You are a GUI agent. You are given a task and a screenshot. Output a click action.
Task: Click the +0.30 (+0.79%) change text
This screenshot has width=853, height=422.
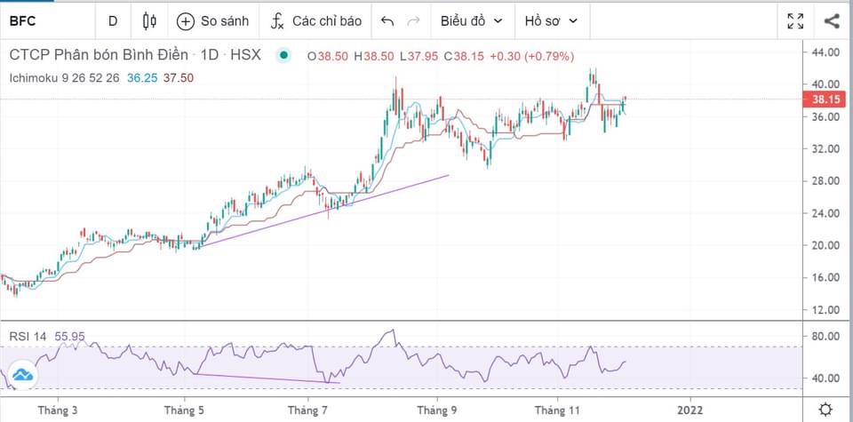(531, 55)
